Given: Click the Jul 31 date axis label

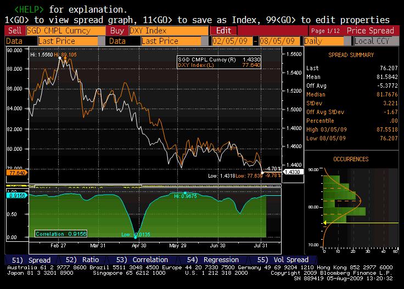Looking at the screenshot, I should tap(261, 246).
